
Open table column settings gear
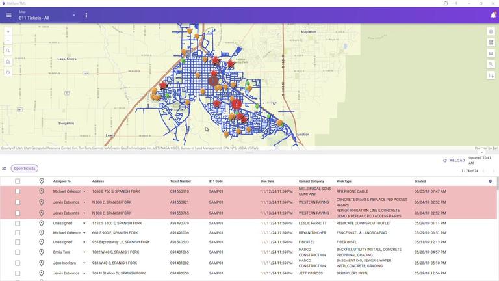(x=490, y=181)
